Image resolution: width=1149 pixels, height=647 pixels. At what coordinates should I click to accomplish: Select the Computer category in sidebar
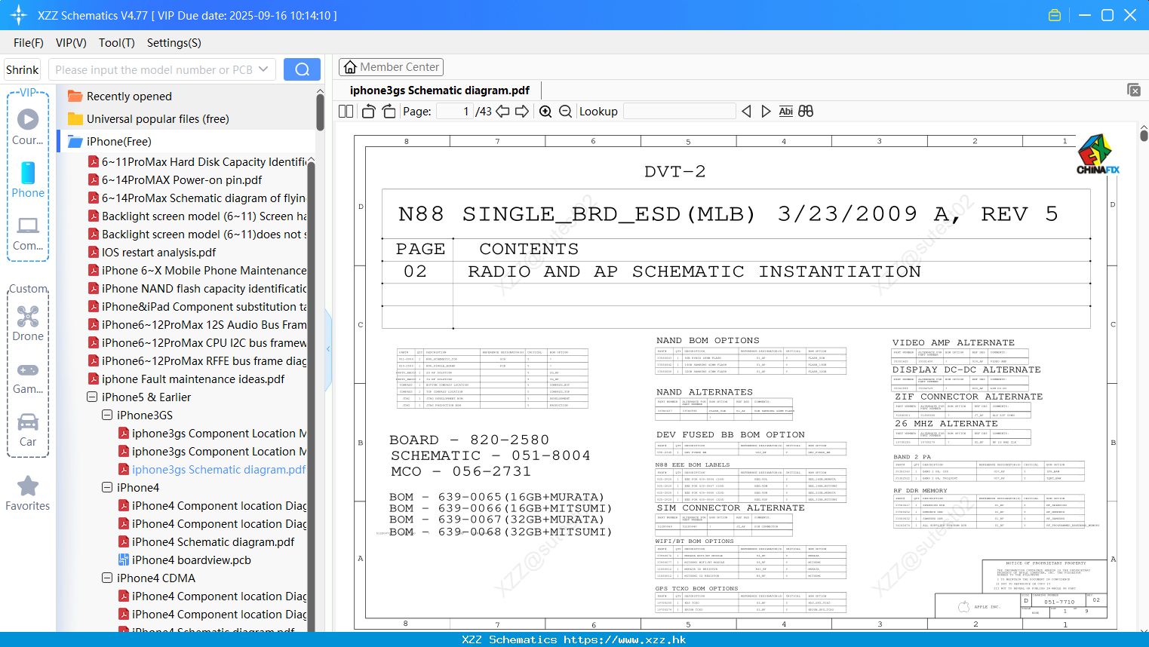(28, 233)
